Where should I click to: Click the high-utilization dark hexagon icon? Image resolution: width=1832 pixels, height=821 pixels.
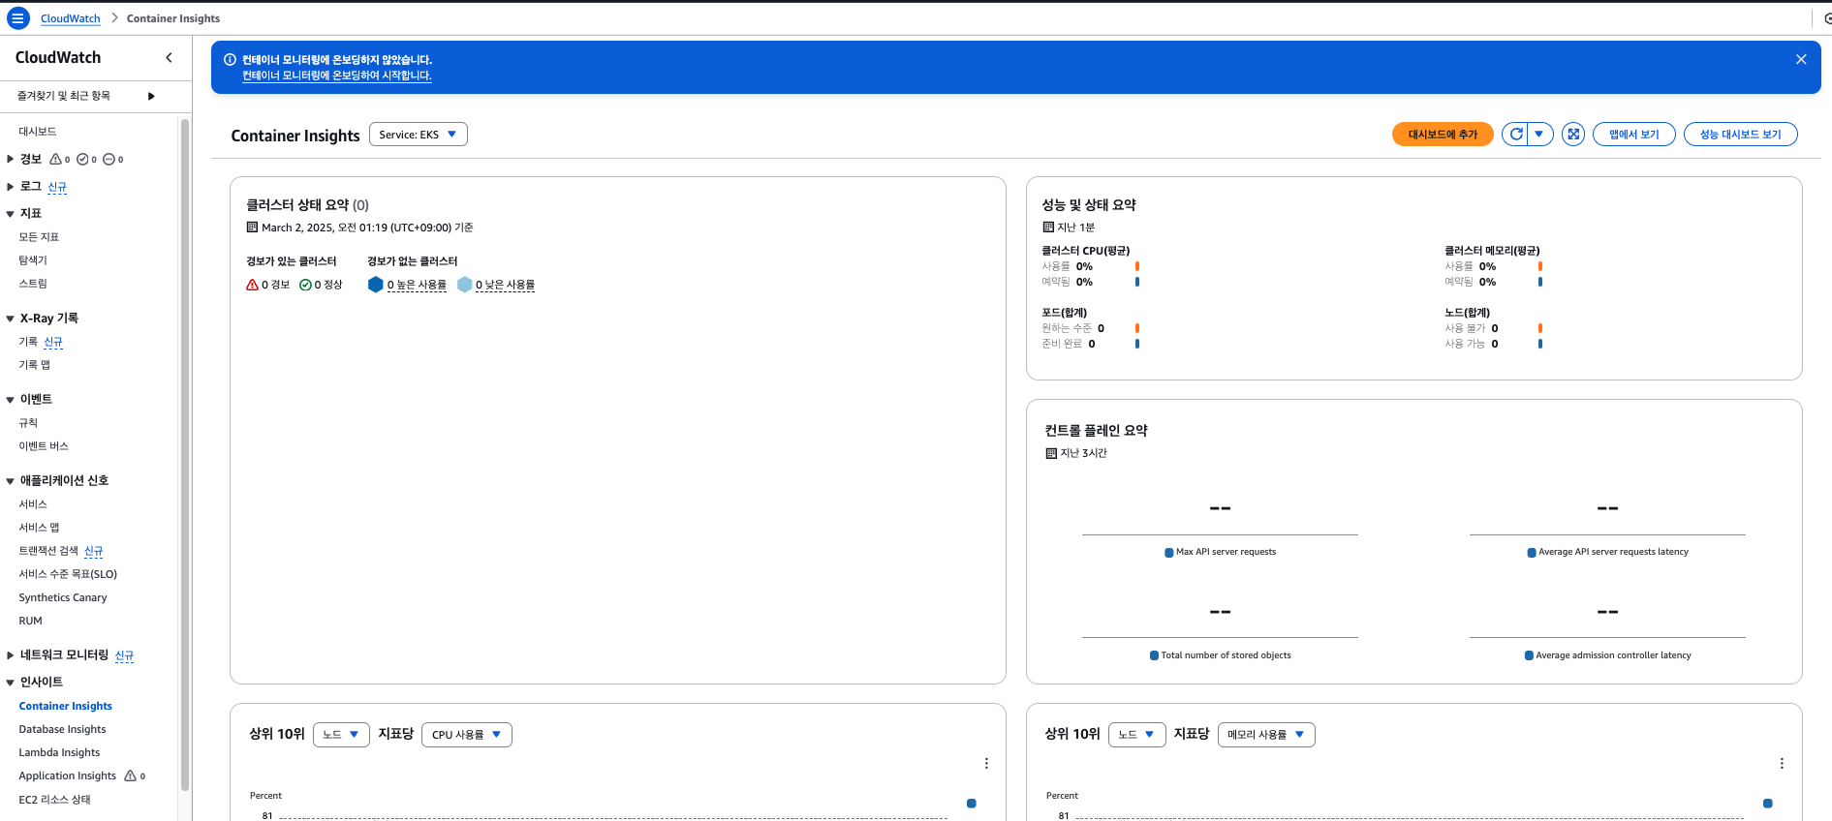[376, 285]
